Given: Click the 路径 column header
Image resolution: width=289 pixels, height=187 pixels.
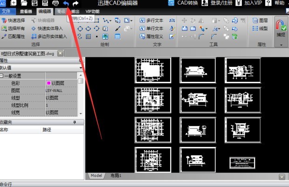Looking at the screenshot, I should 47,130.
